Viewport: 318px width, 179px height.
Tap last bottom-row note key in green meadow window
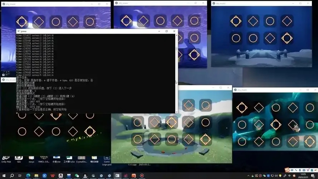(205, 139)
